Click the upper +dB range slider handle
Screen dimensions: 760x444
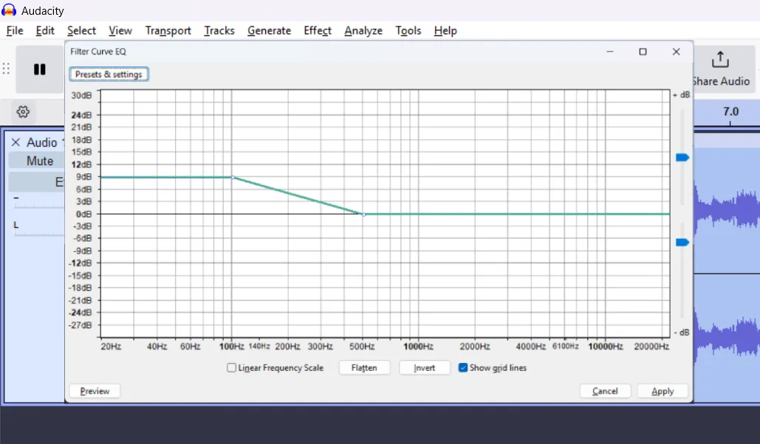(x=682, y=157)
